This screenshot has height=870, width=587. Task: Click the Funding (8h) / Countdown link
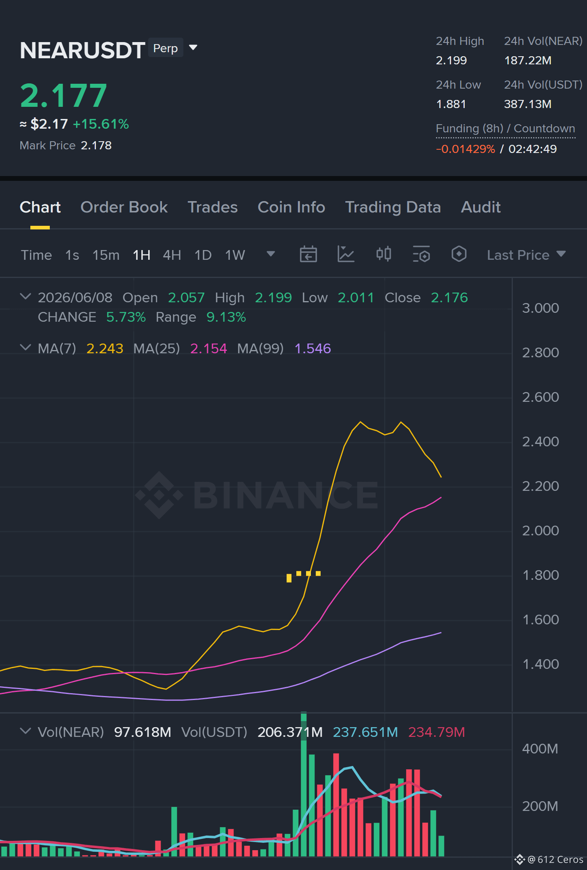(x=505, y=129)
